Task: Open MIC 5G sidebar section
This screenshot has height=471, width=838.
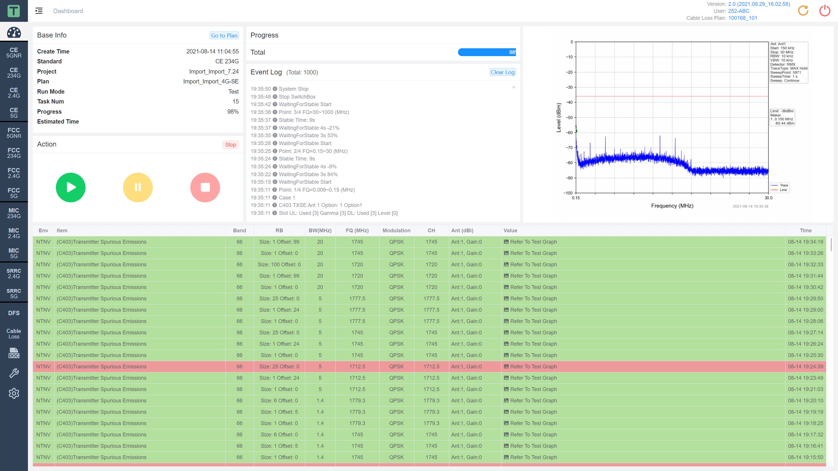Action: coord(14,253)
